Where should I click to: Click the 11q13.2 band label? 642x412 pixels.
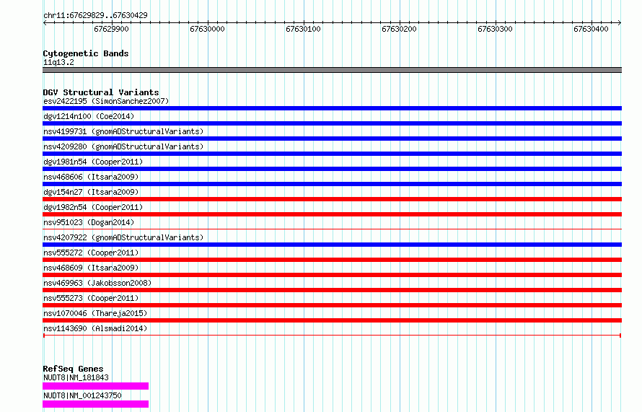click(x=58, y=62)
